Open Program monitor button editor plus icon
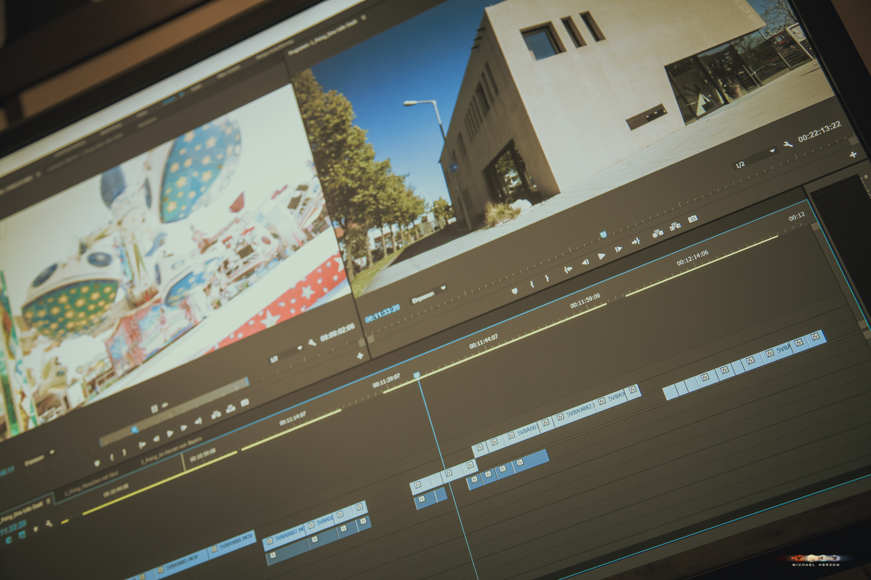The width and height of the screenshot is (871, 580). (853, 154)
